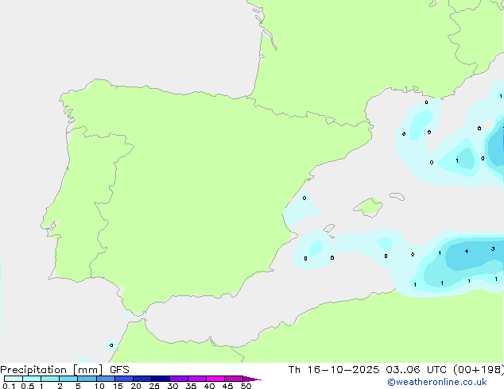Screen dimensions: 504x389
Task: Click the legend swatch between 0.1 and 0.5
Action: click(14, 379)
